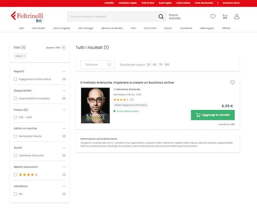257x208 pixels.
Task: Open the wishlist heart in header
Action: [x=213, y=16]
